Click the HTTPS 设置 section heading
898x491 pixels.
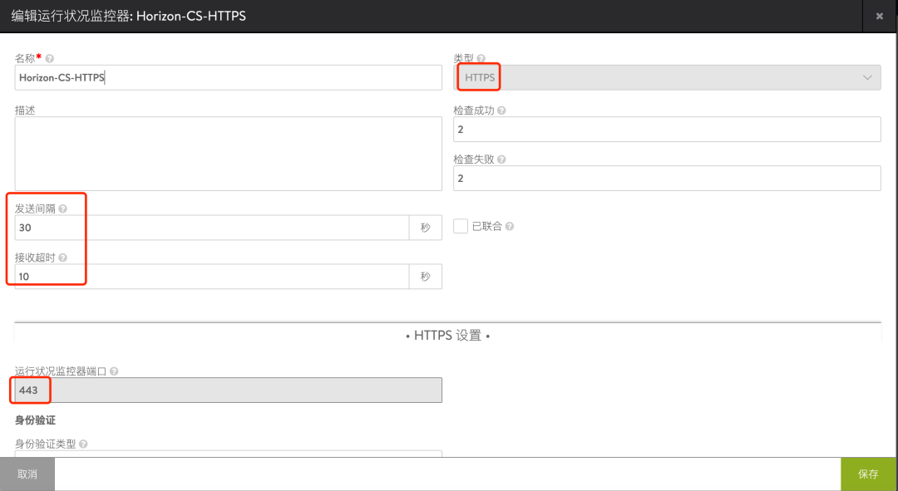(x=448, y=336)
